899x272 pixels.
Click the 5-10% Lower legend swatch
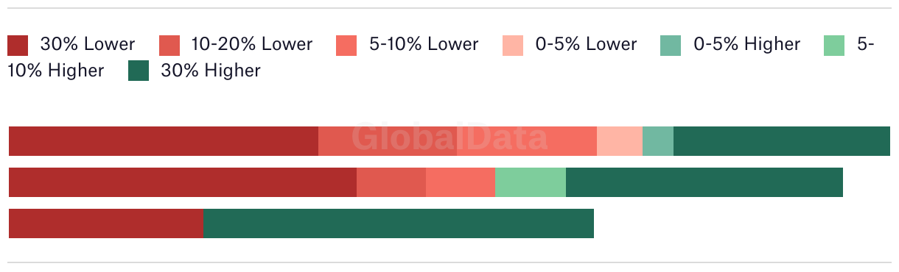pyautogui.click(x=346, y=45)
